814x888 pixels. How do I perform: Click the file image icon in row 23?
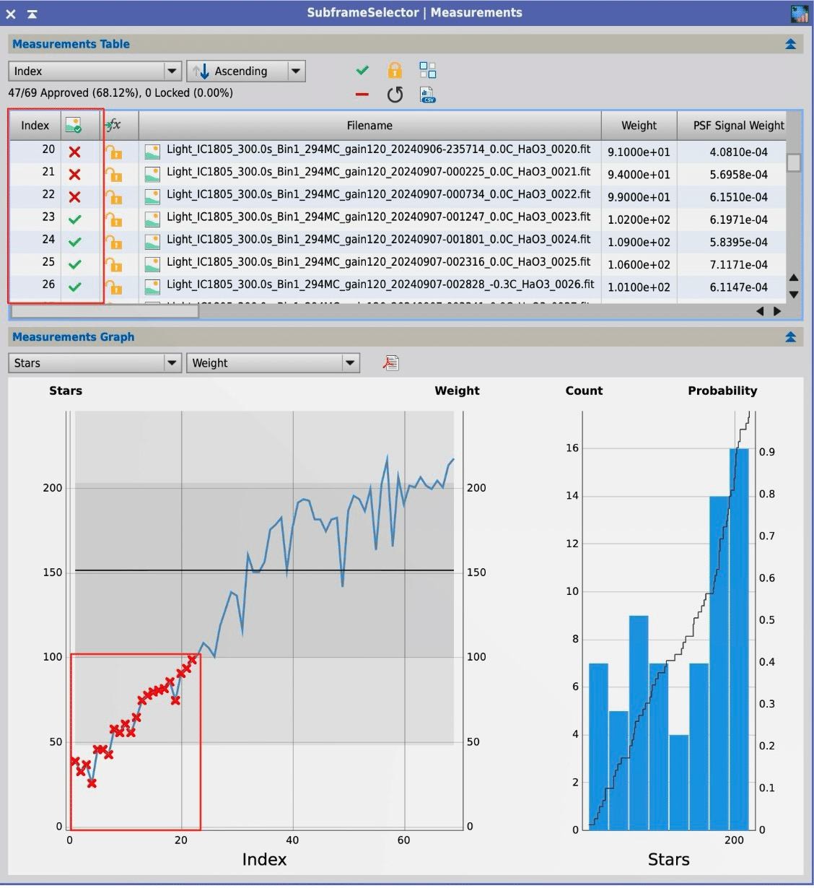[x=152, y=219]
